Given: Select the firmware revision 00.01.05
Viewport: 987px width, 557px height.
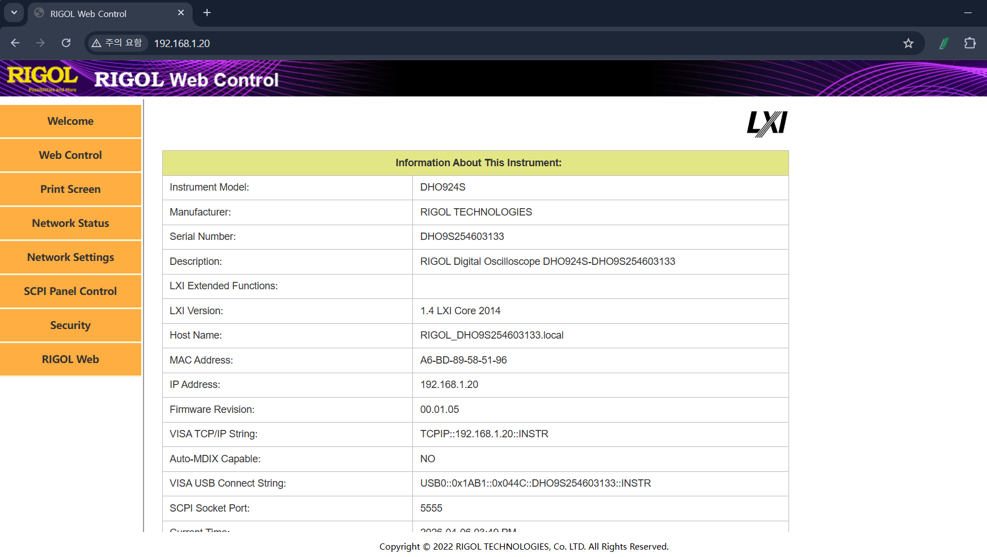Looking at the screenshot, I should pyautogui.click(x=440, y=410).
